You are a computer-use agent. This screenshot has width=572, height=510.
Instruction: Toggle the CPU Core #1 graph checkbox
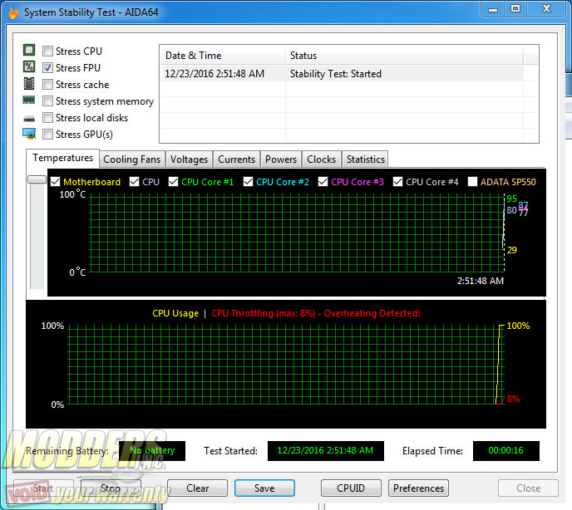(x=173, y=182)
